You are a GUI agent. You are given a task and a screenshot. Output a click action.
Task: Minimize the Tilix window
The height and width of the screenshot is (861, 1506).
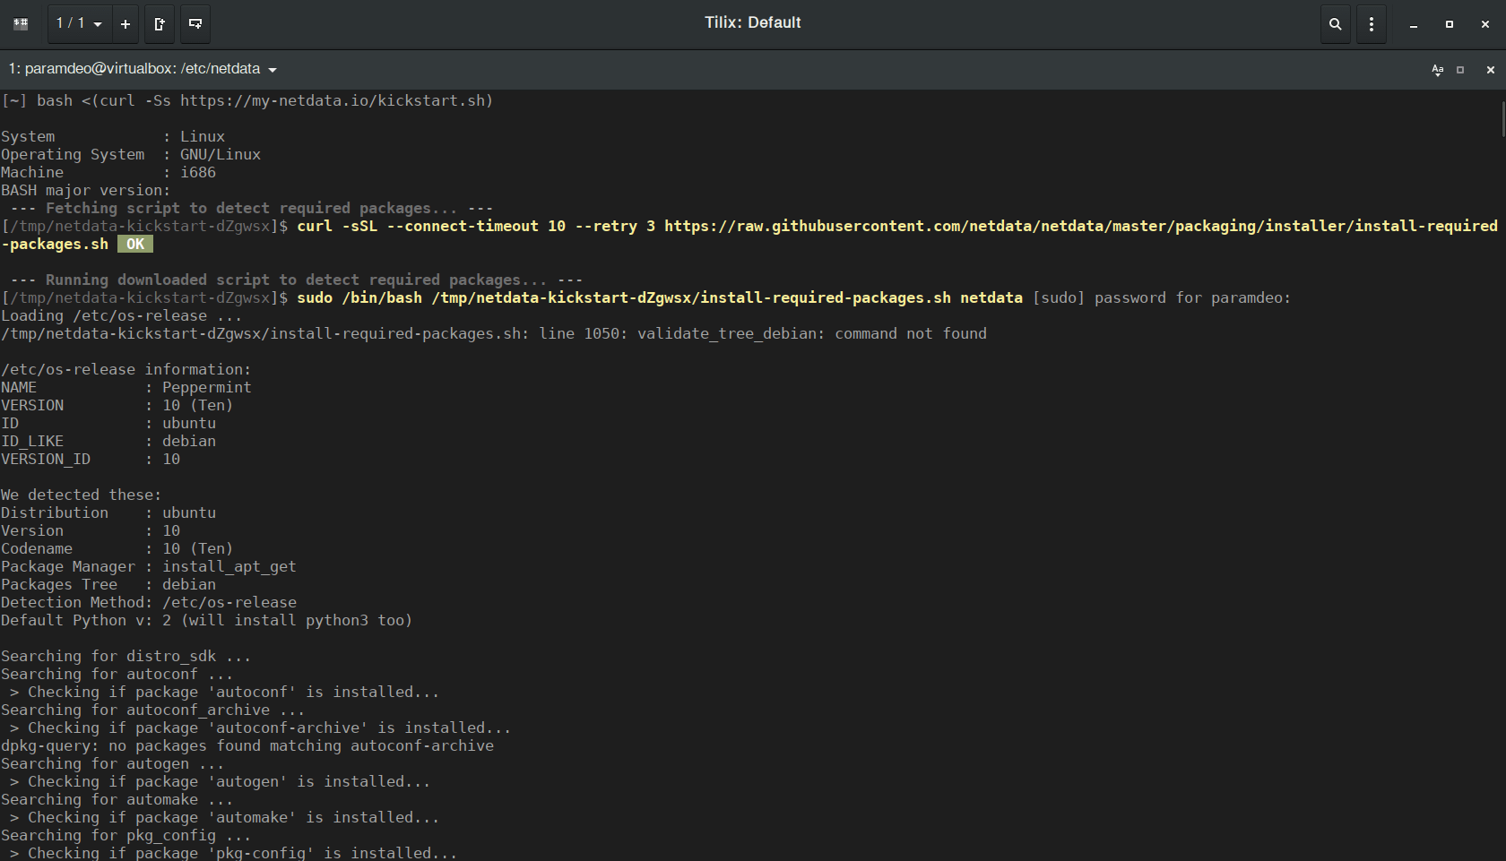click(x=1414, y=24)
